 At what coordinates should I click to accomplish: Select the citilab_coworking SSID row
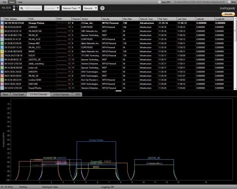tap(36, 63)
